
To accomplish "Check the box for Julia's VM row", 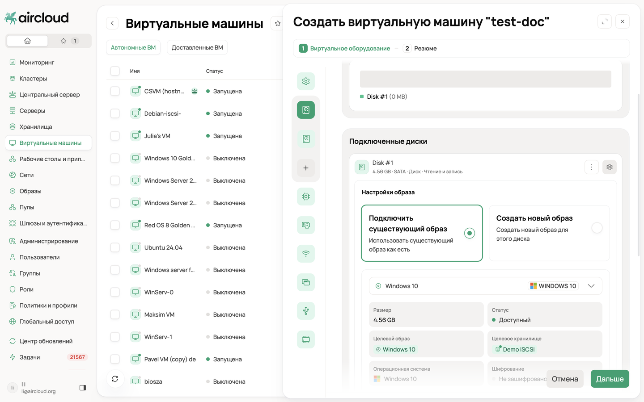I will pos(115,136).
